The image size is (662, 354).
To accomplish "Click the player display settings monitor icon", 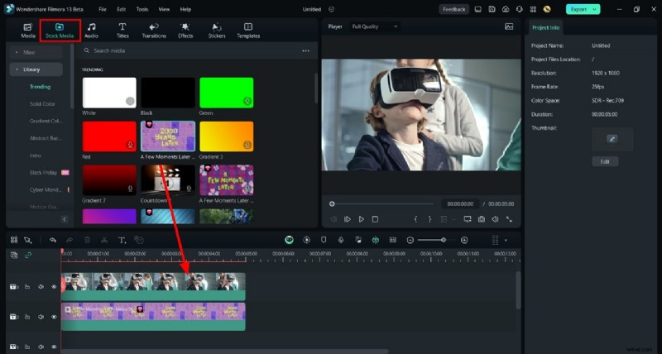I will click(x=468, y=219).
